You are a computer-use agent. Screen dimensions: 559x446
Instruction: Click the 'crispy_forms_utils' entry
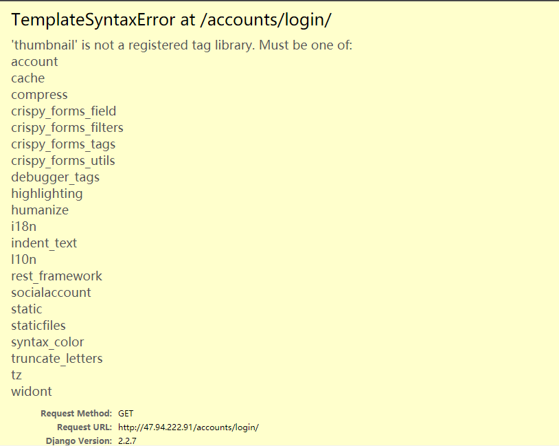[x=62, y=161]
